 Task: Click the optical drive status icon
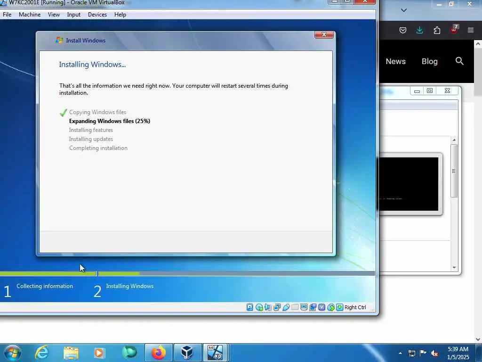click(259, 307)
